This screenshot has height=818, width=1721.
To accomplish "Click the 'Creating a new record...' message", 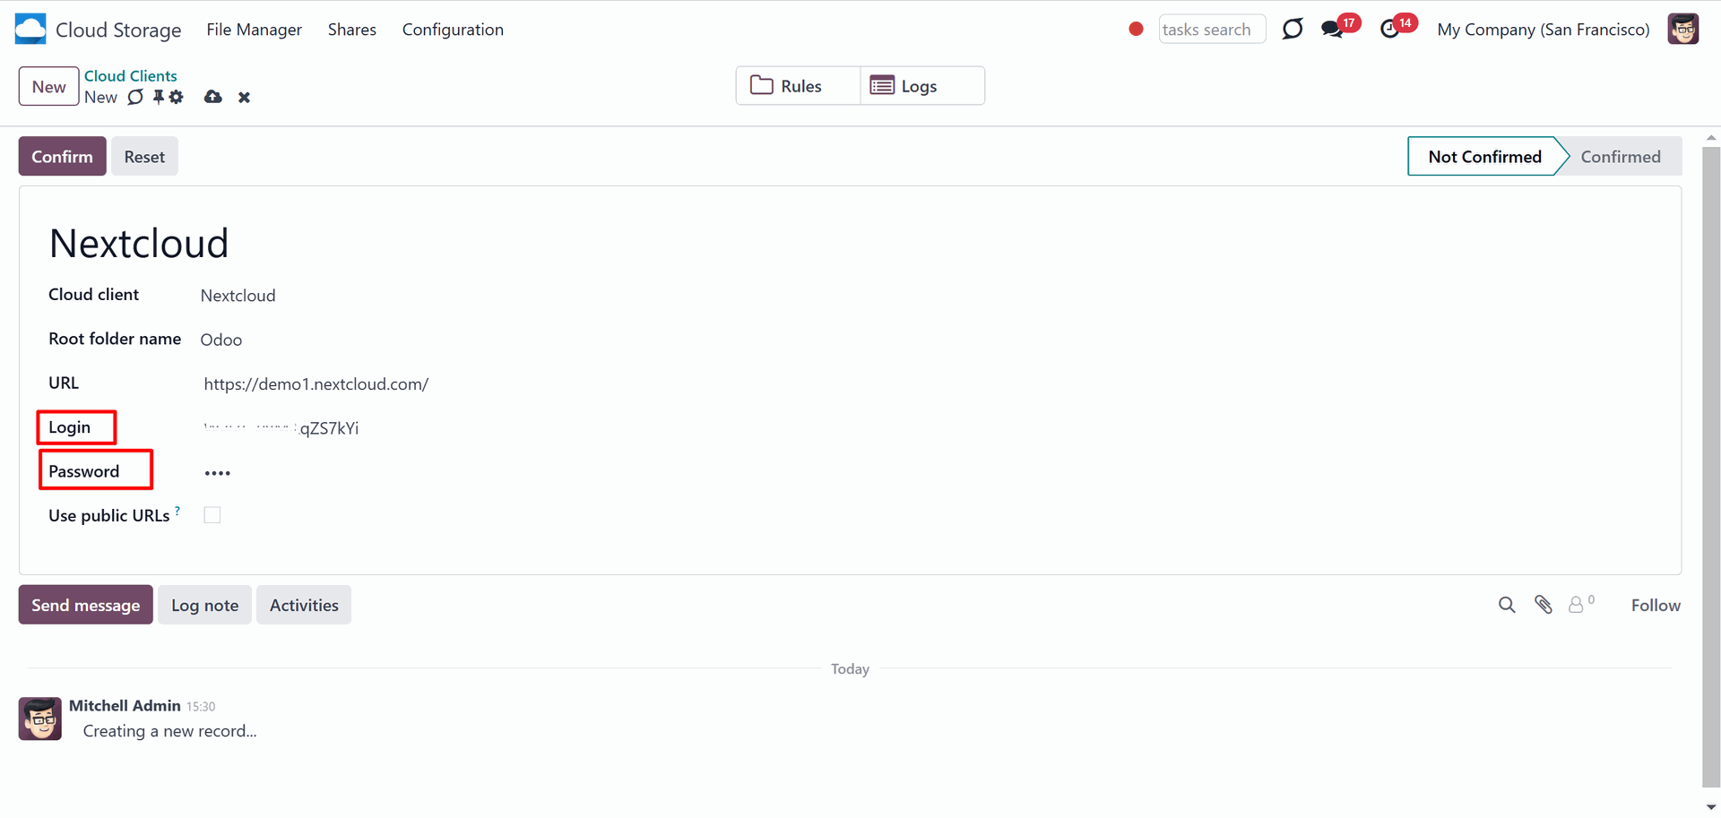I will click(x=170, y=731).
